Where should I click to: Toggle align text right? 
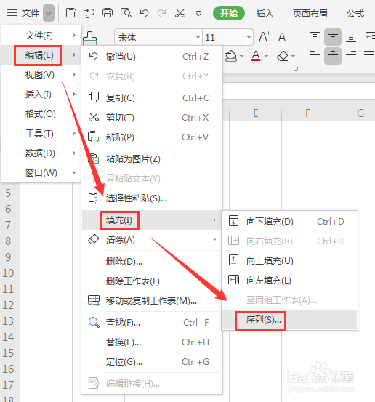351,56
